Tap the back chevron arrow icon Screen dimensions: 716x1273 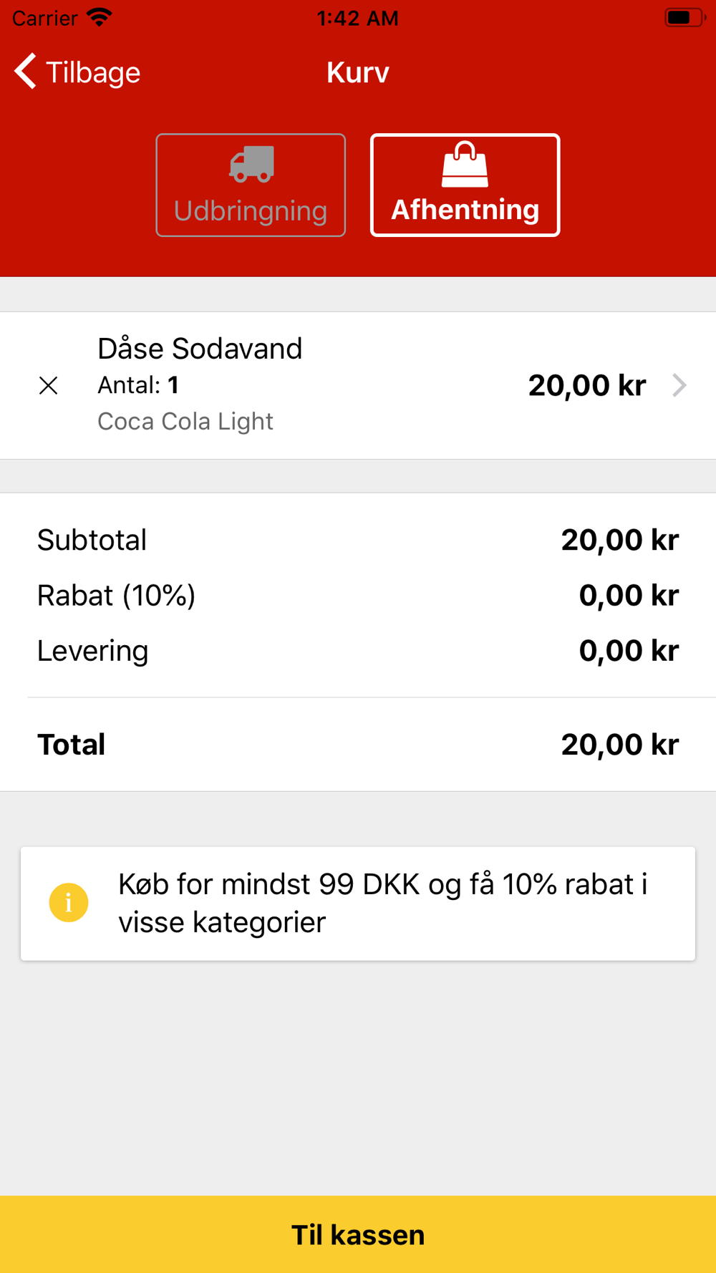pyautogui.click(x=26, y=72)
